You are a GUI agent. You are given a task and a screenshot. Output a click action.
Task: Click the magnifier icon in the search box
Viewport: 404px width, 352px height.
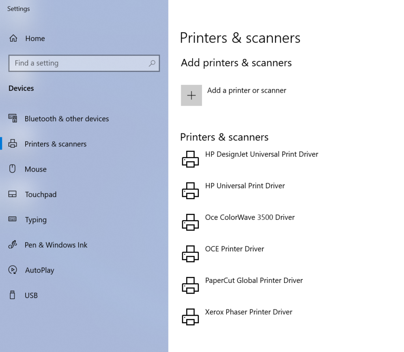coord(152,63)
